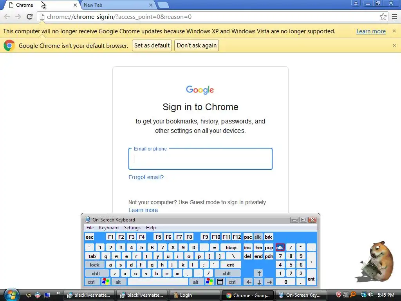Click the F5 key
The height and width of the screenshot is (301, 401).
pos(158,237)
